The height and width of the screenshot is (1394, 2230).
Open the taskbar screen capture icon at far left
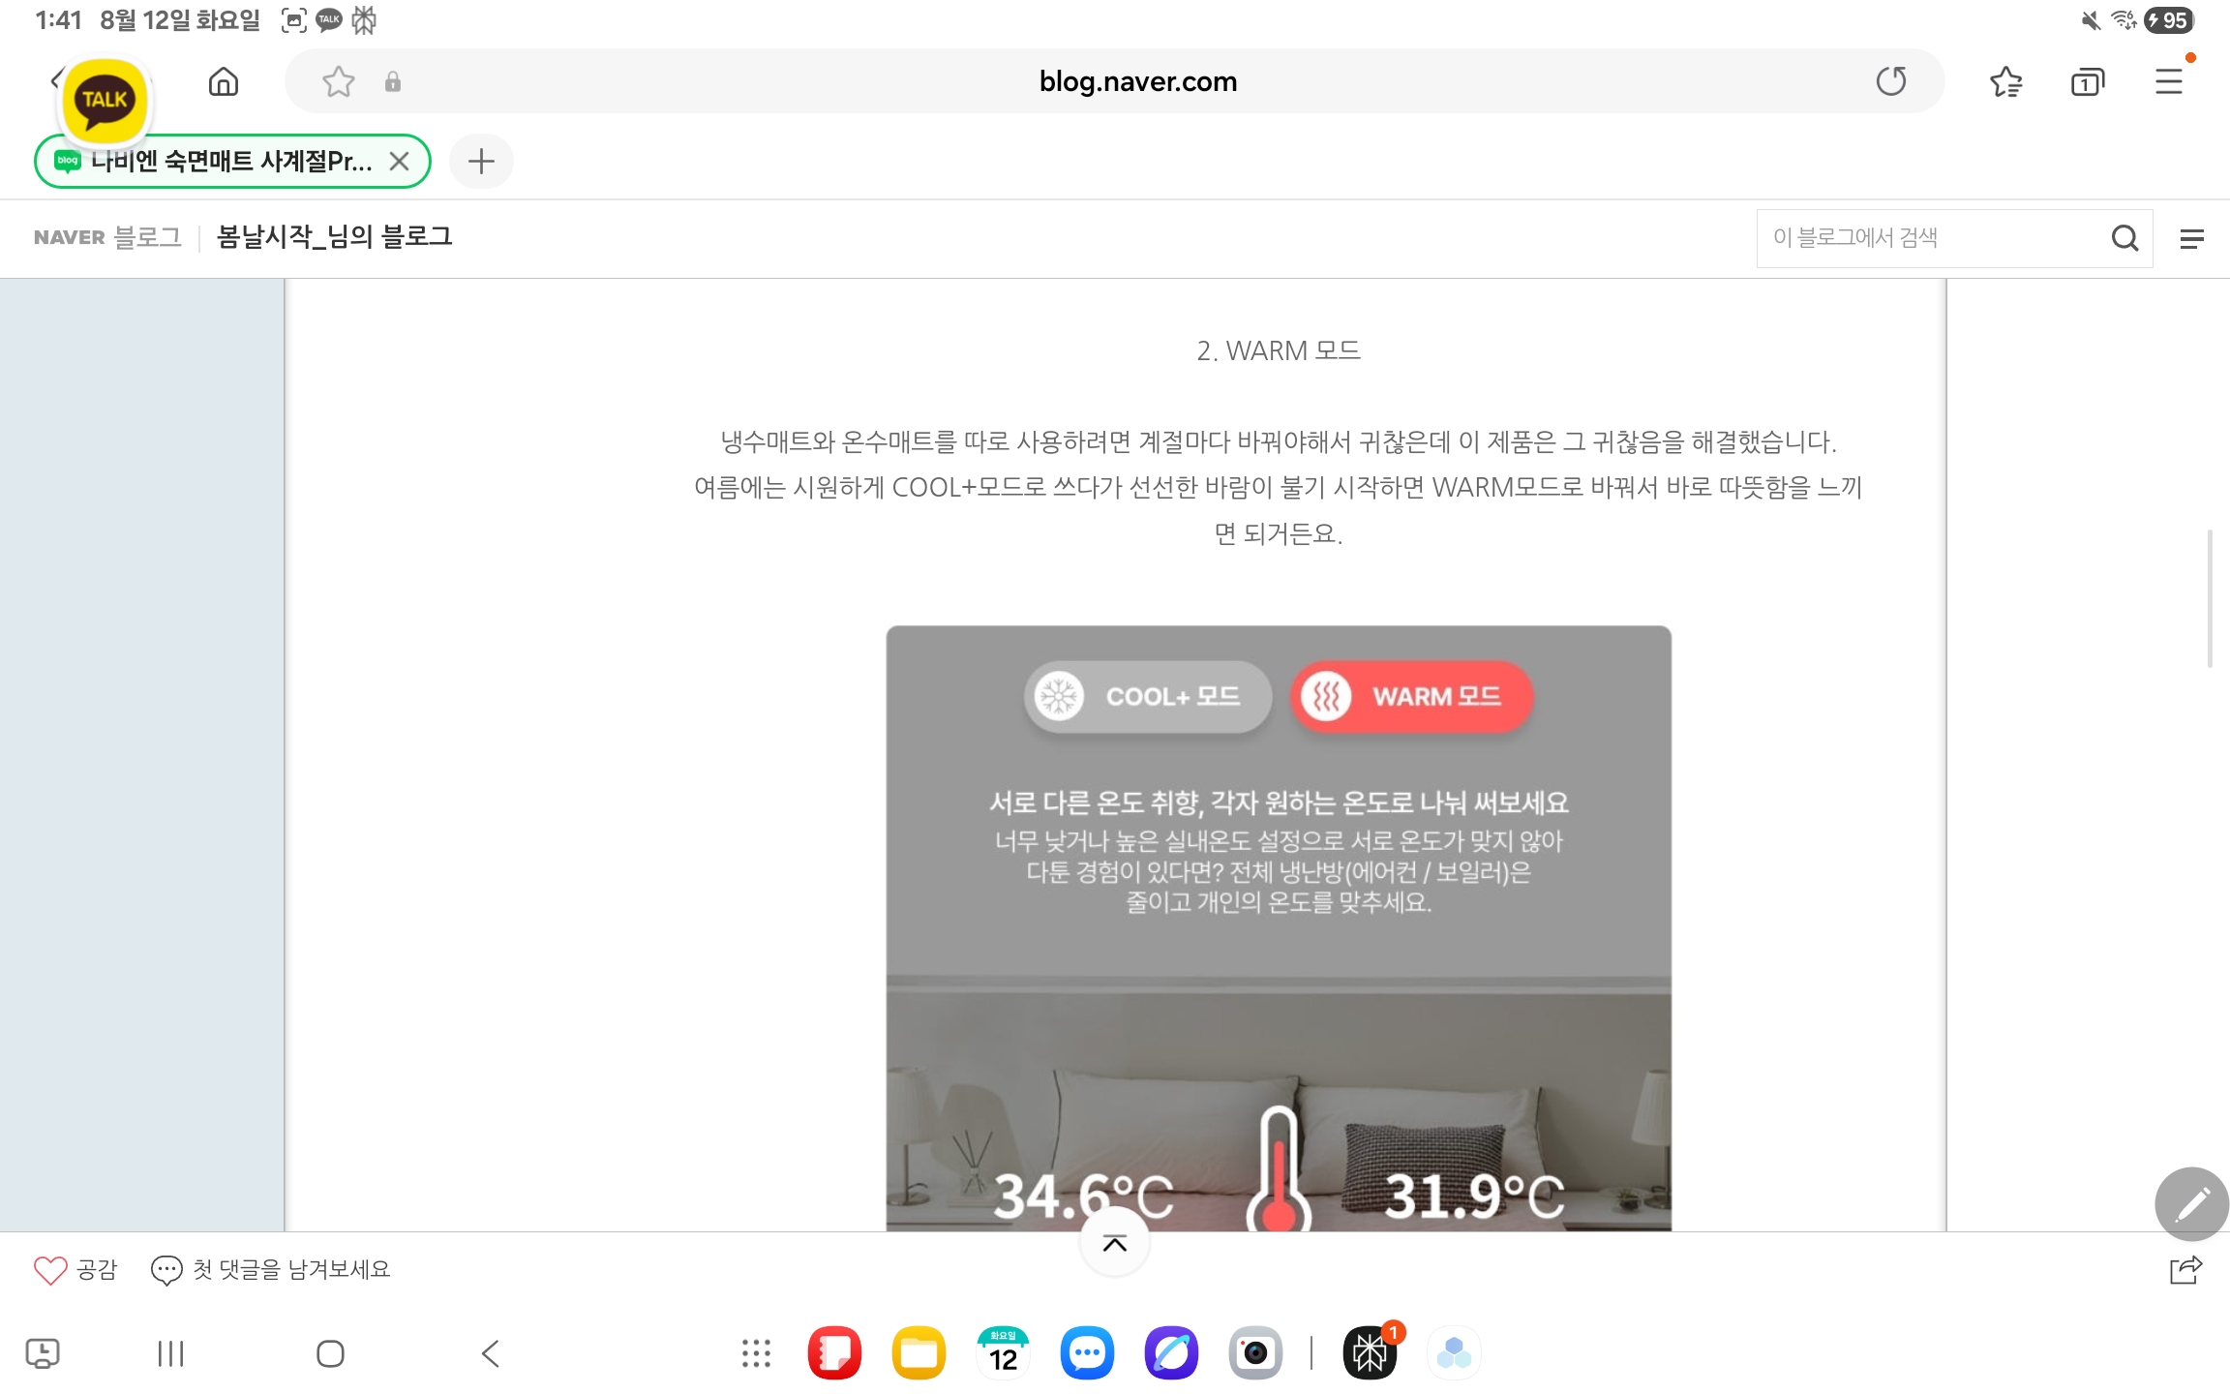(x=43, y=1353)
